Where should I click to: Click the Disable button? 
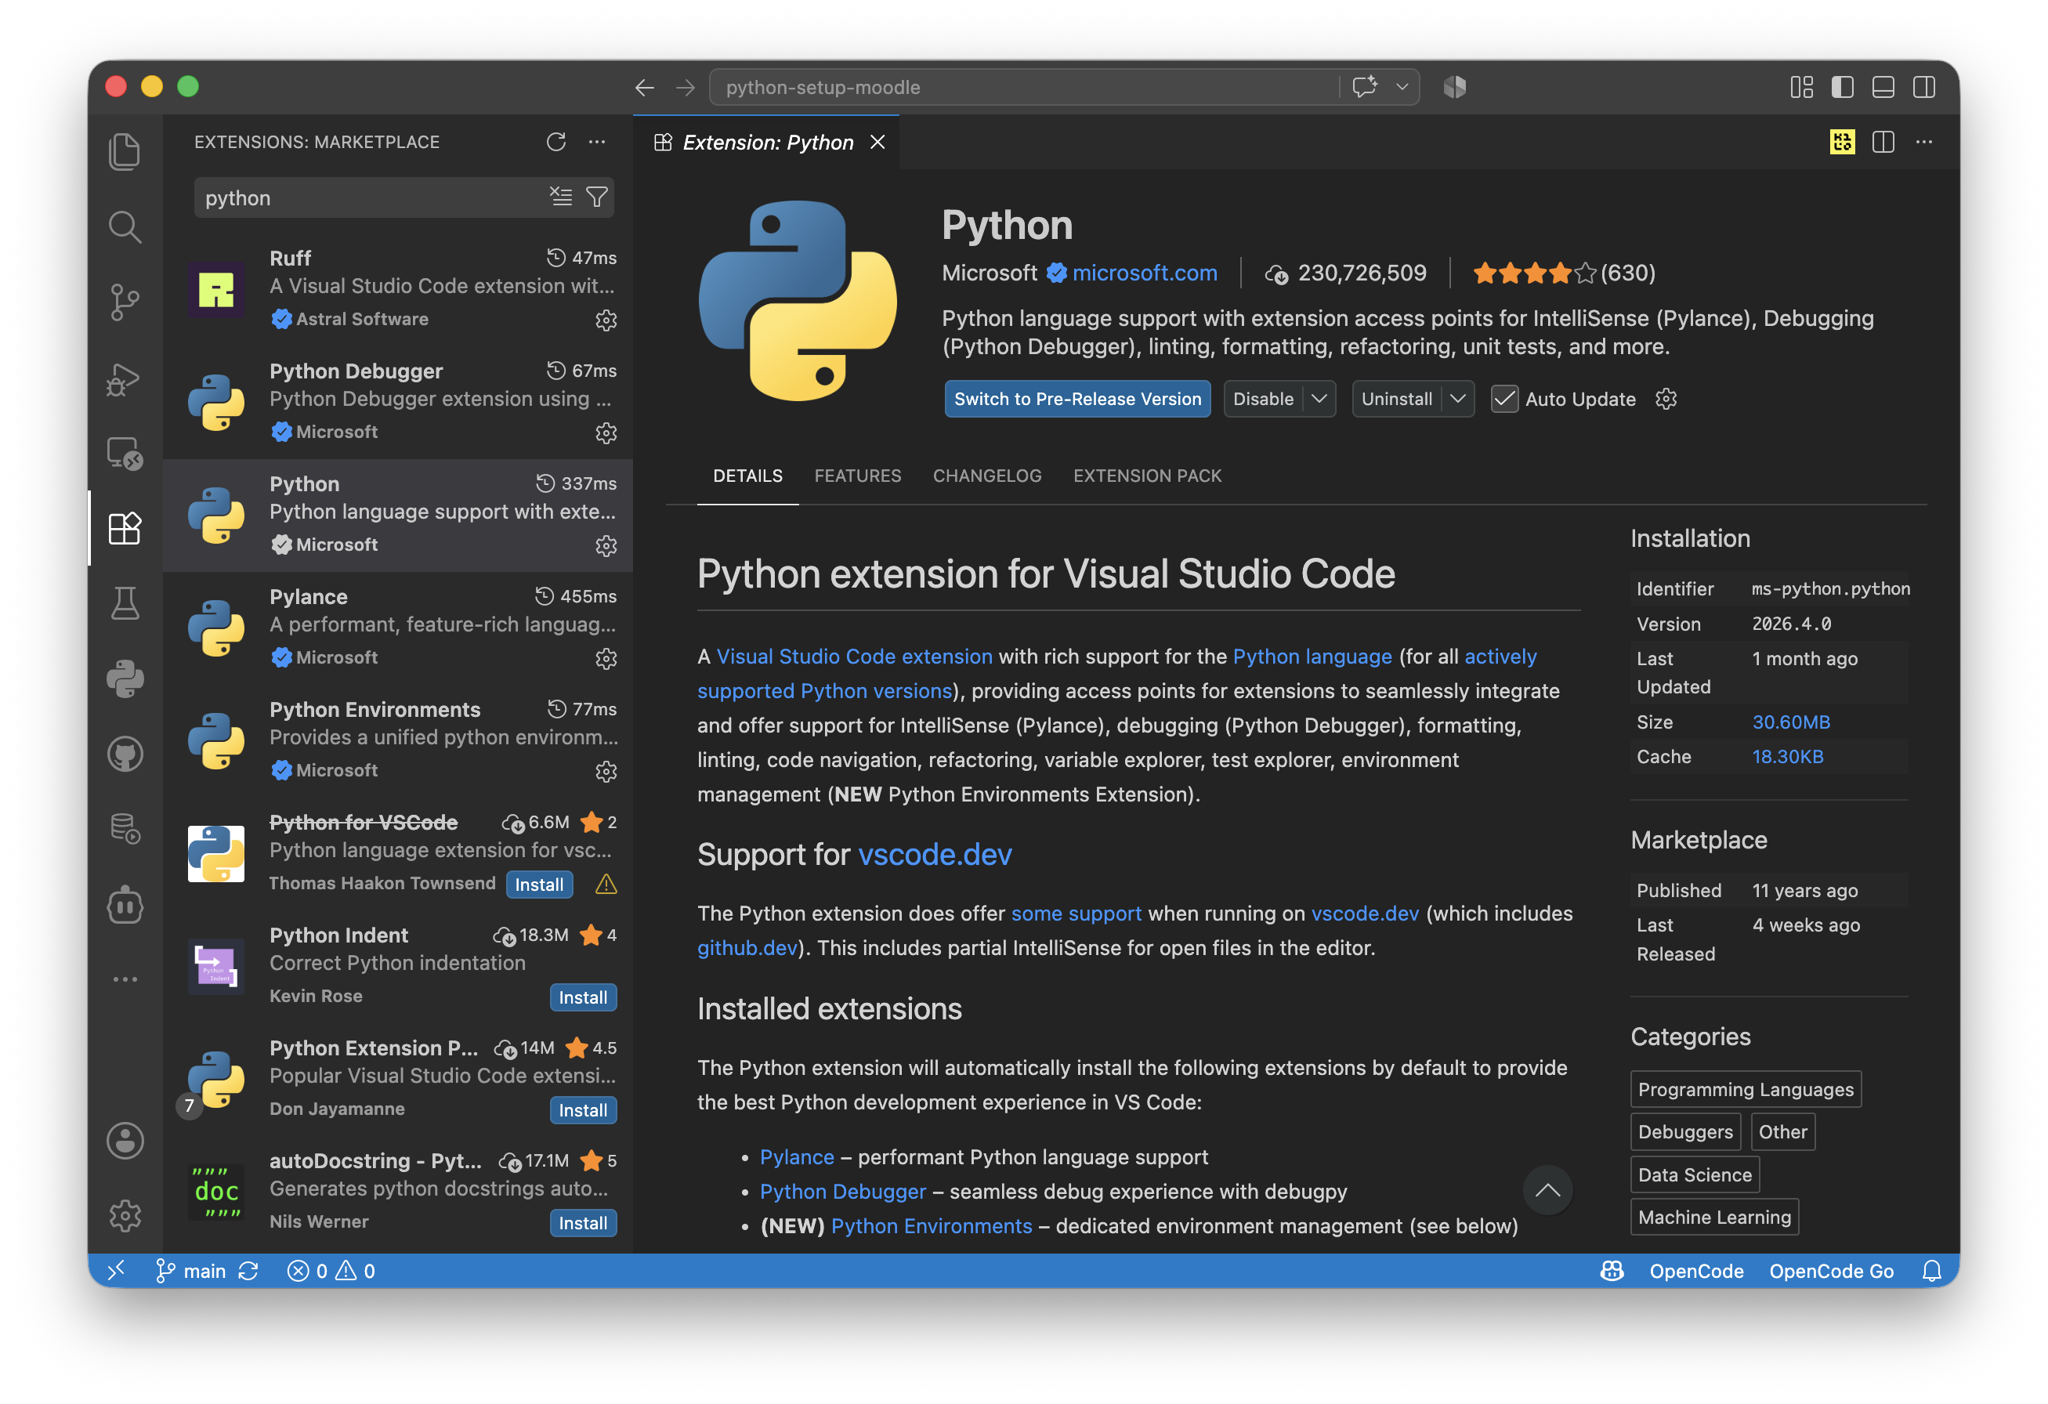tap(1263, 398)
